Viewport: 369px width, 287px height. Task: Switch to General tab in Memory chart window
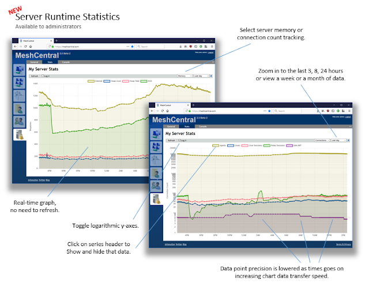click(34, 62)
